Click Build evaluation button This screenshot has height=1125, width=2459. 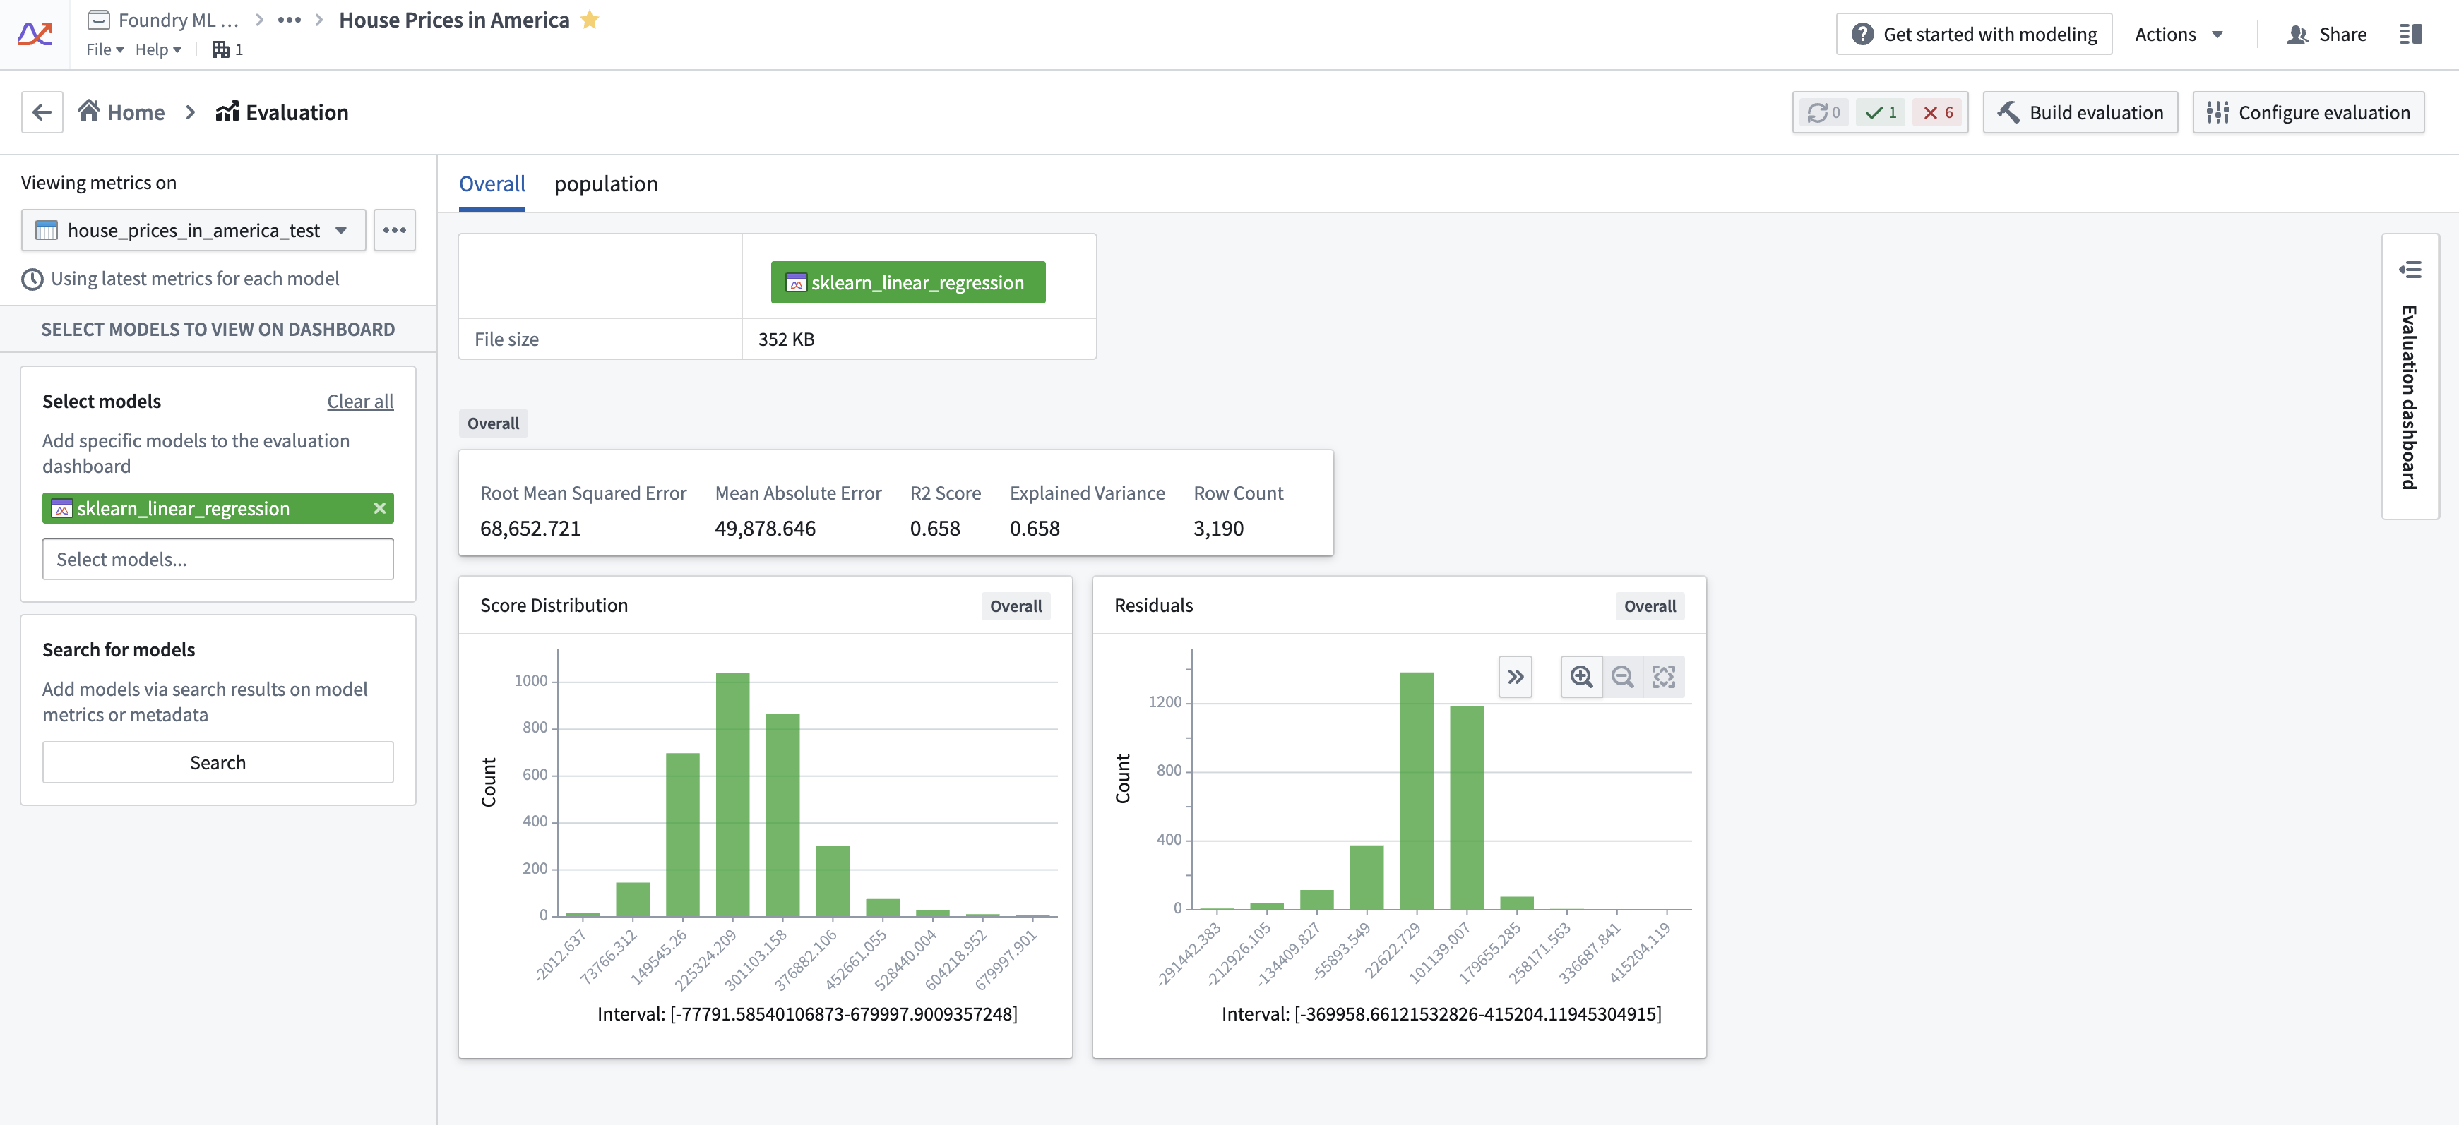point(2080,113)
